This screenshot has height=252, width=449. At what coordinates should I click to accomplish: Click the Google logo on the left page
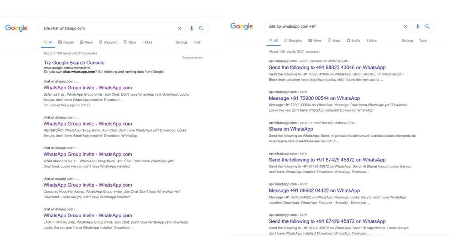point(16,28)
